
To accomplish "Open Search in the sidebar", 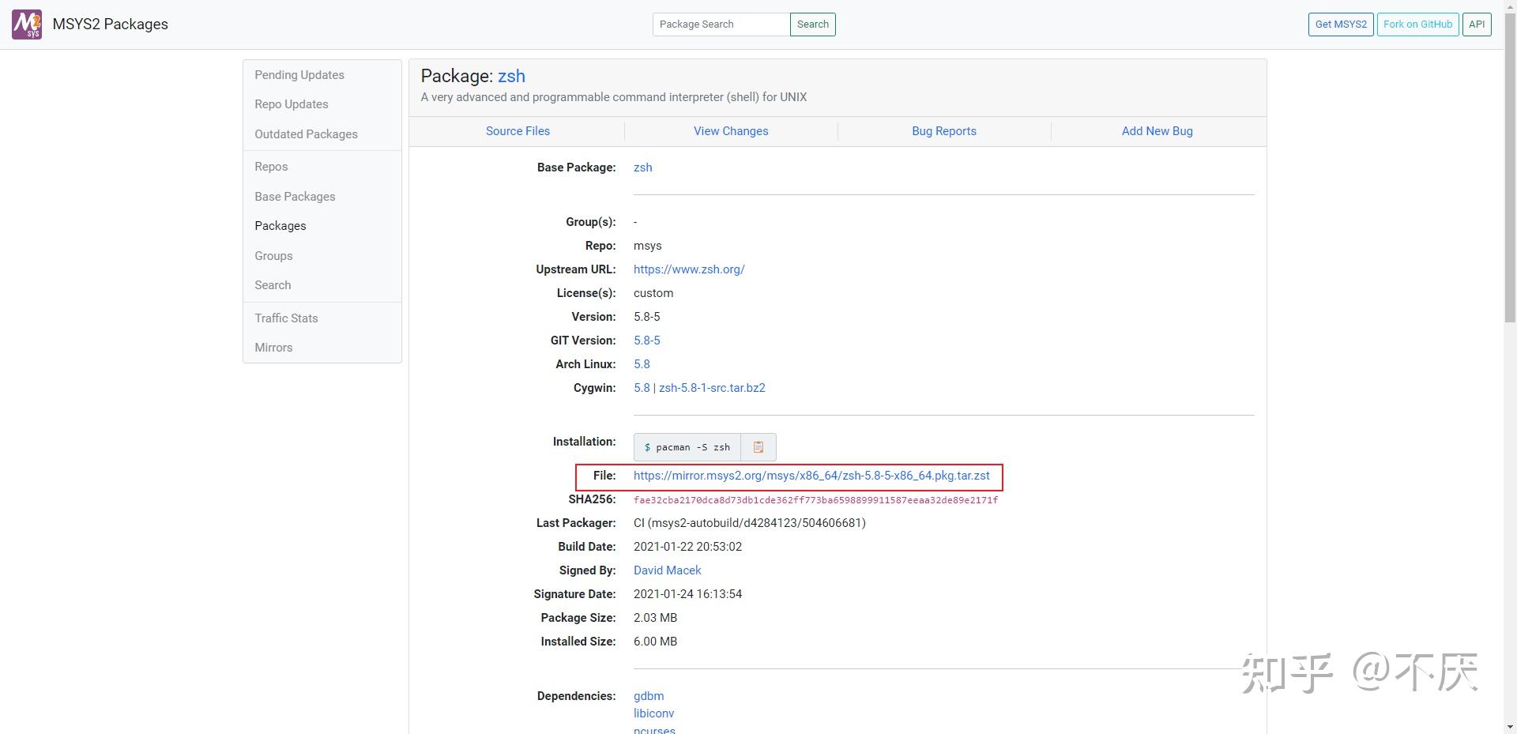I will 273,285.
